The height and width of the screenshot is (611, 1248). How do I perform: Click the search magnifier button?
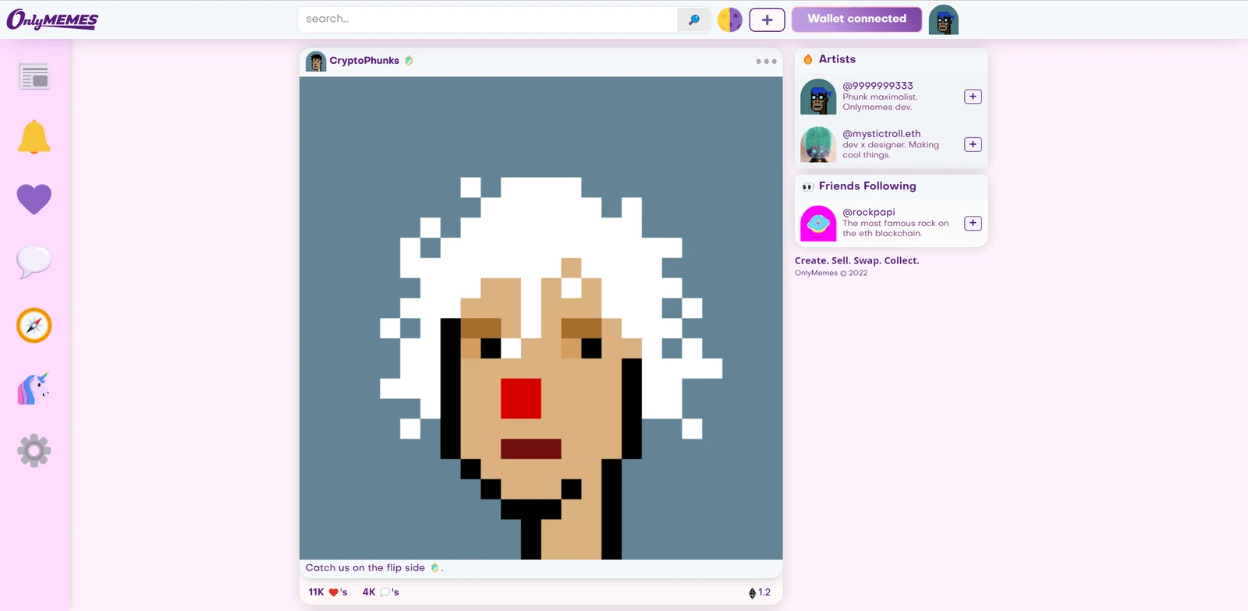point(693,19)
